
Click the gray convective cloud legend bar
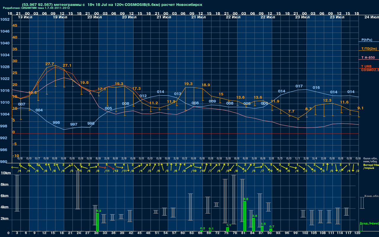(362, 203)
